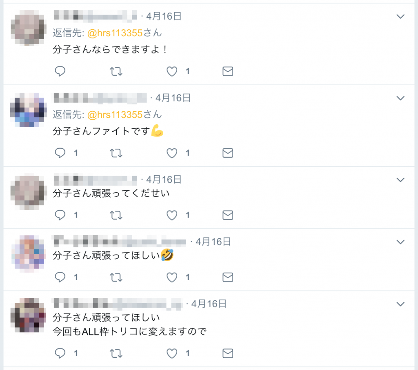Retweet the 分子さんならできますよ tweet
Viewport: 418px width, 370px height.
tap(116, 71)
